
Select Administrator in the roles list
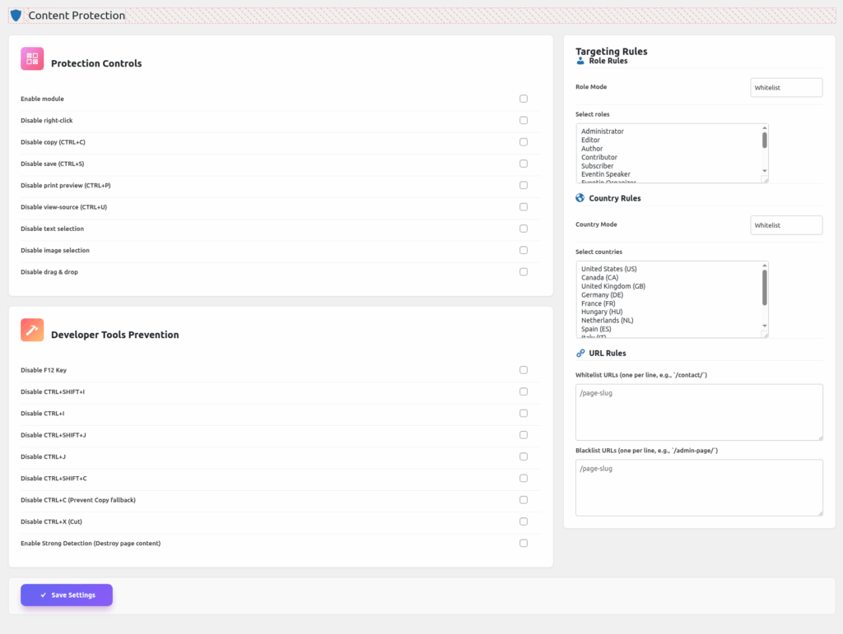(x=603, y=132)
